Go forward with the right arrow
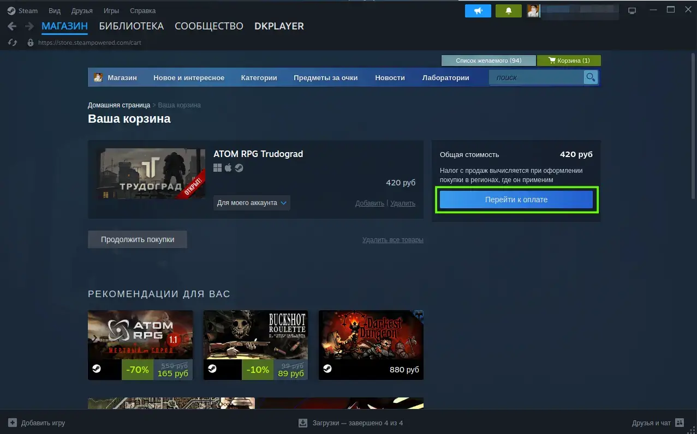 [x=29, y=26]
